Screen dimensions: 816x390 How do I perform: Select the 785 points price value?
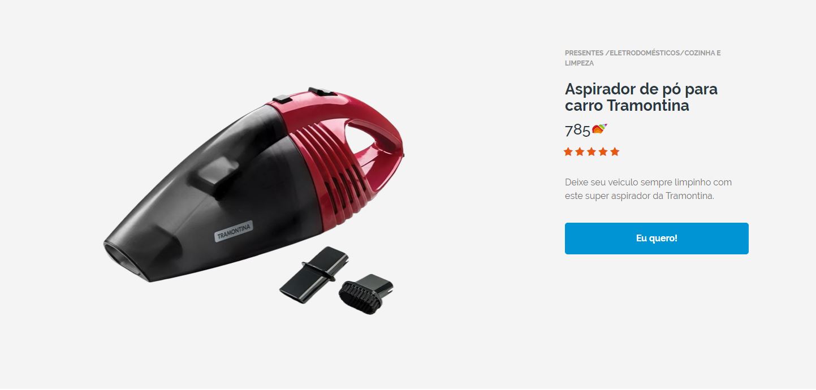point(577,130)
